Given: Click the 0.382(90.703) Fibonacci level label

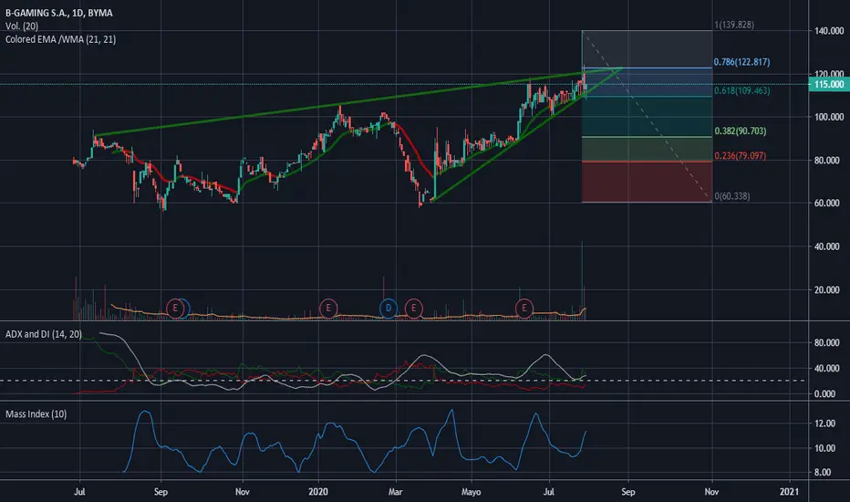Looking at the screenshot, I should coord(740,131).
